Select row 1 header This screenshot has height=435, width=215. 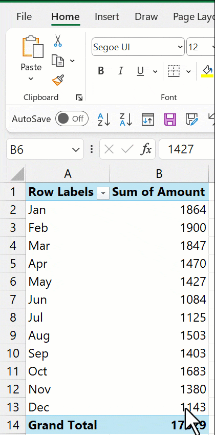pyautogui.click(x=13, y=192)
